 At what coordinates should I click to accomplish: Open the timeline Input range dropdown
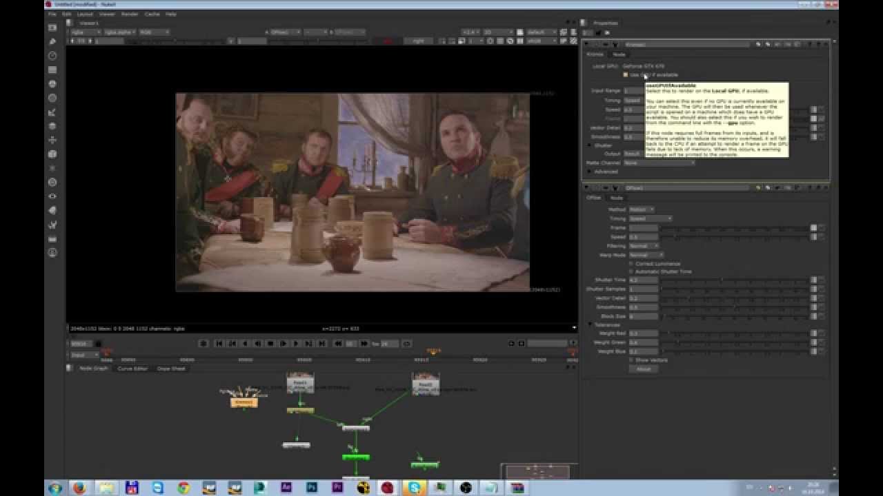(x=85, y=355)
